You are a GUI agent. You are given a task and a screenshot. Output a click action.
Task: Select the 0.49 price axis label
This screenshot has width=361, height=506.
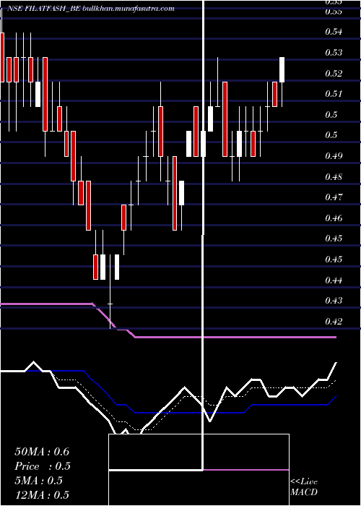click(334, 156)
